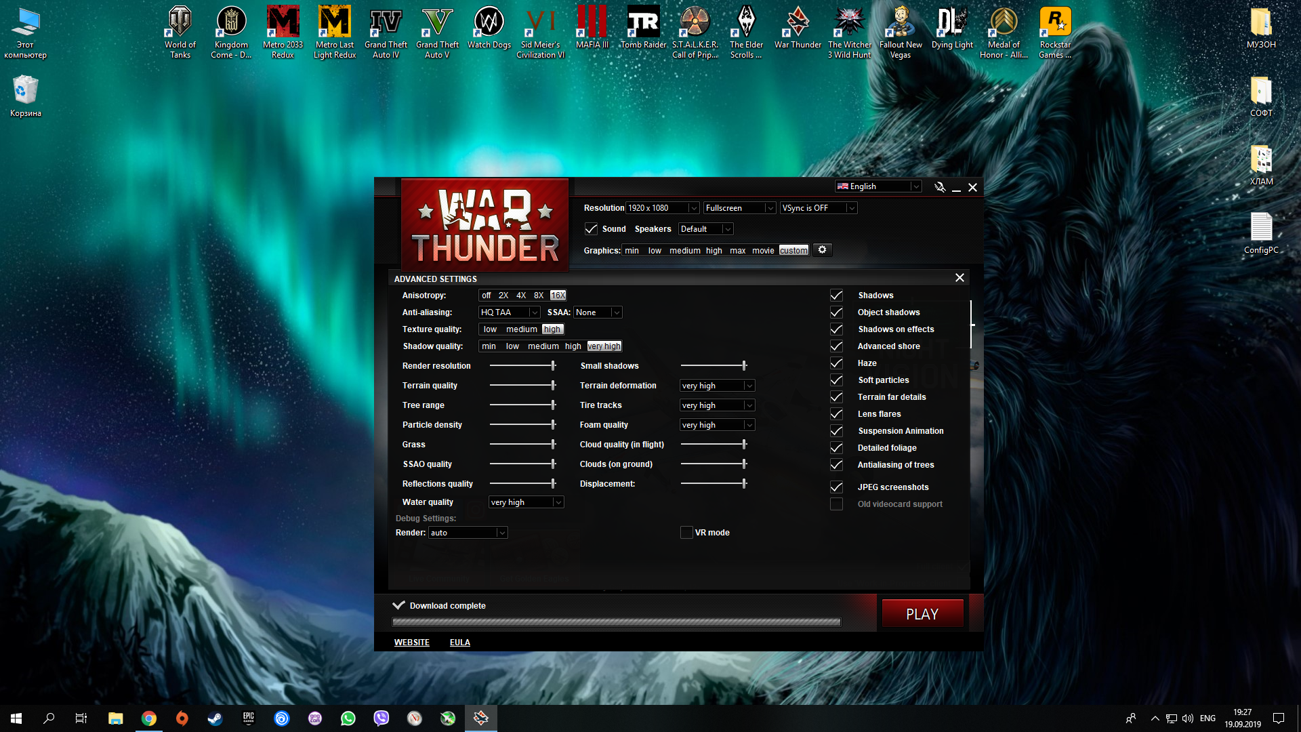
Task: Open the Resolution dropdown
Action: point(662,208)
